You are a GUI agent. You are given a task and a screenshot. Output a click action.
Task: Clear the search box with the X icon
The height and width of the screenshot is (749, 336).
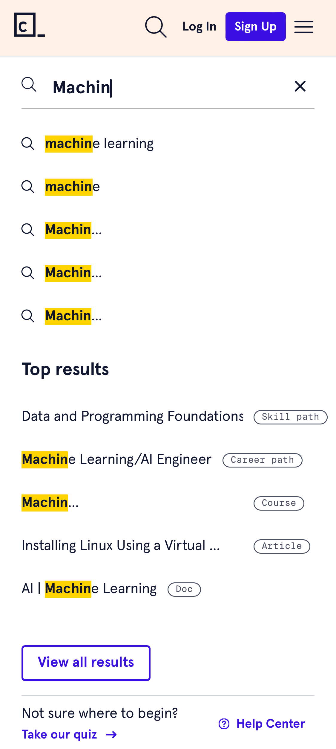pos(300,86)
